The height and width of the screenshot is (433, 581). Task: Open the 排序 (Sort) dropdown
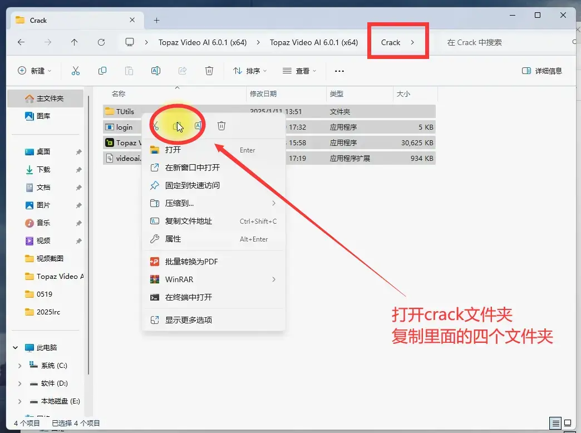pyautogui.click(x=250, y=71)
